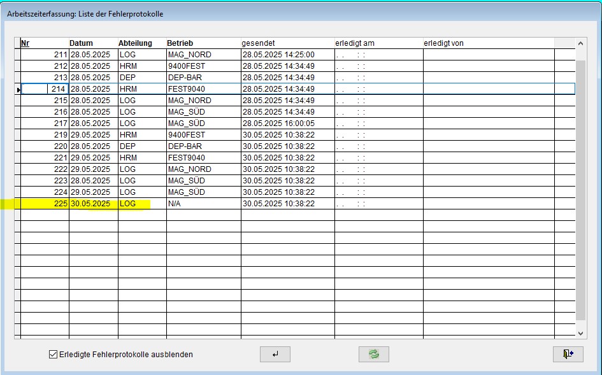Screen dimensions: 602x375
Task: Click the Nr cell showing 214
Action: tap(45, 89)
